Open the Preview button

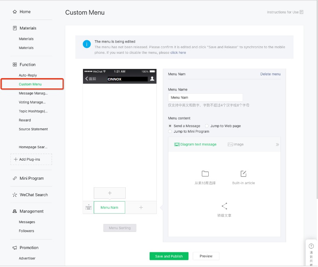[x=206, y=256]
